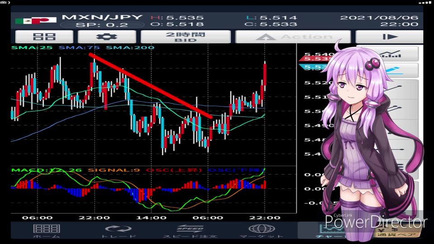The width and height of the screenshot is (434, 244).
Task: Click the 5.540 price axis label
Action: [x=318, y=54]
